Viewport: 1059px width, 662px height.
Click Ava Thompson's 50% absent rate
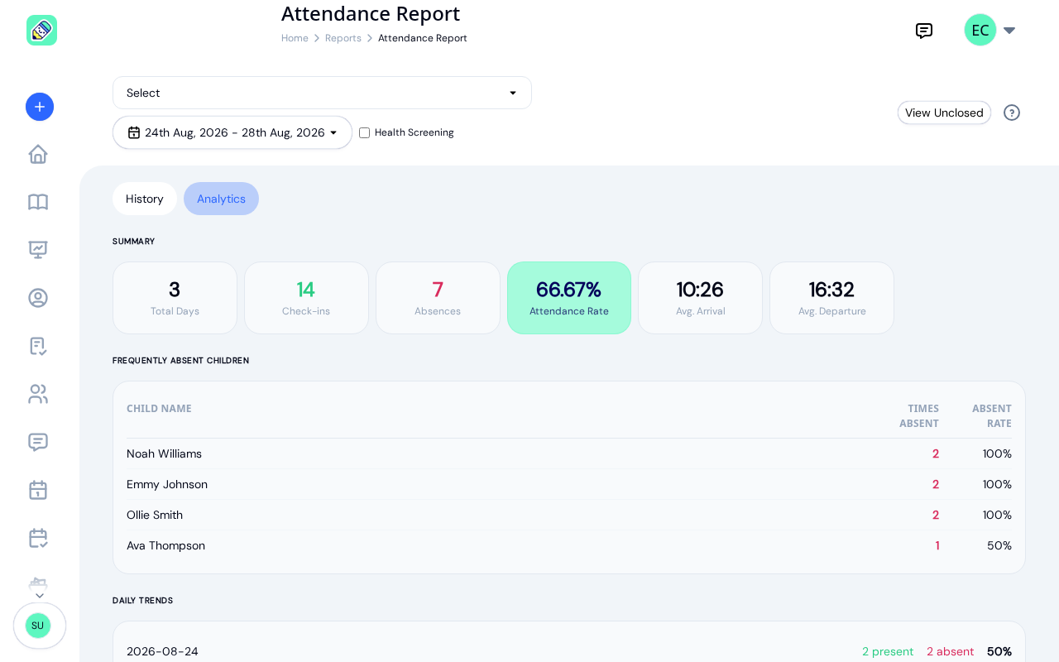(x=999, y=545)
